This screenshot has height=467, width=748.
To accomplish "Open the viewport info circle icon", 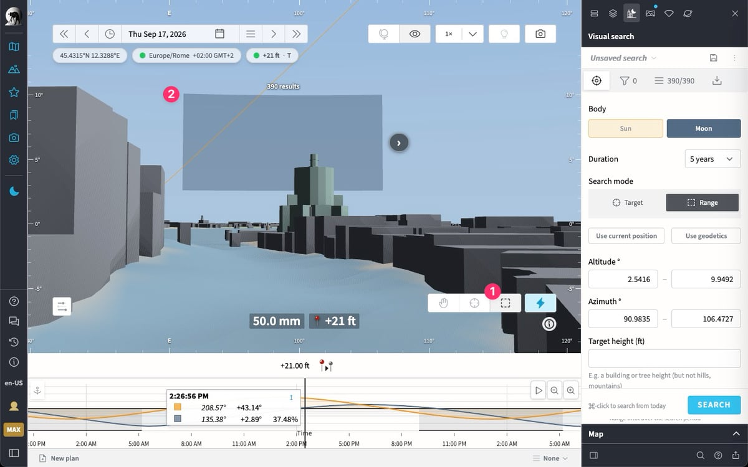I will 549,323.
